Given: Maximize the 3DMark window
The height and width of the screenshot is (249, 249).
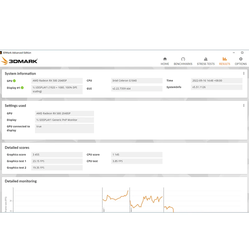Looking at the screenshot, I should pos(242,53).
